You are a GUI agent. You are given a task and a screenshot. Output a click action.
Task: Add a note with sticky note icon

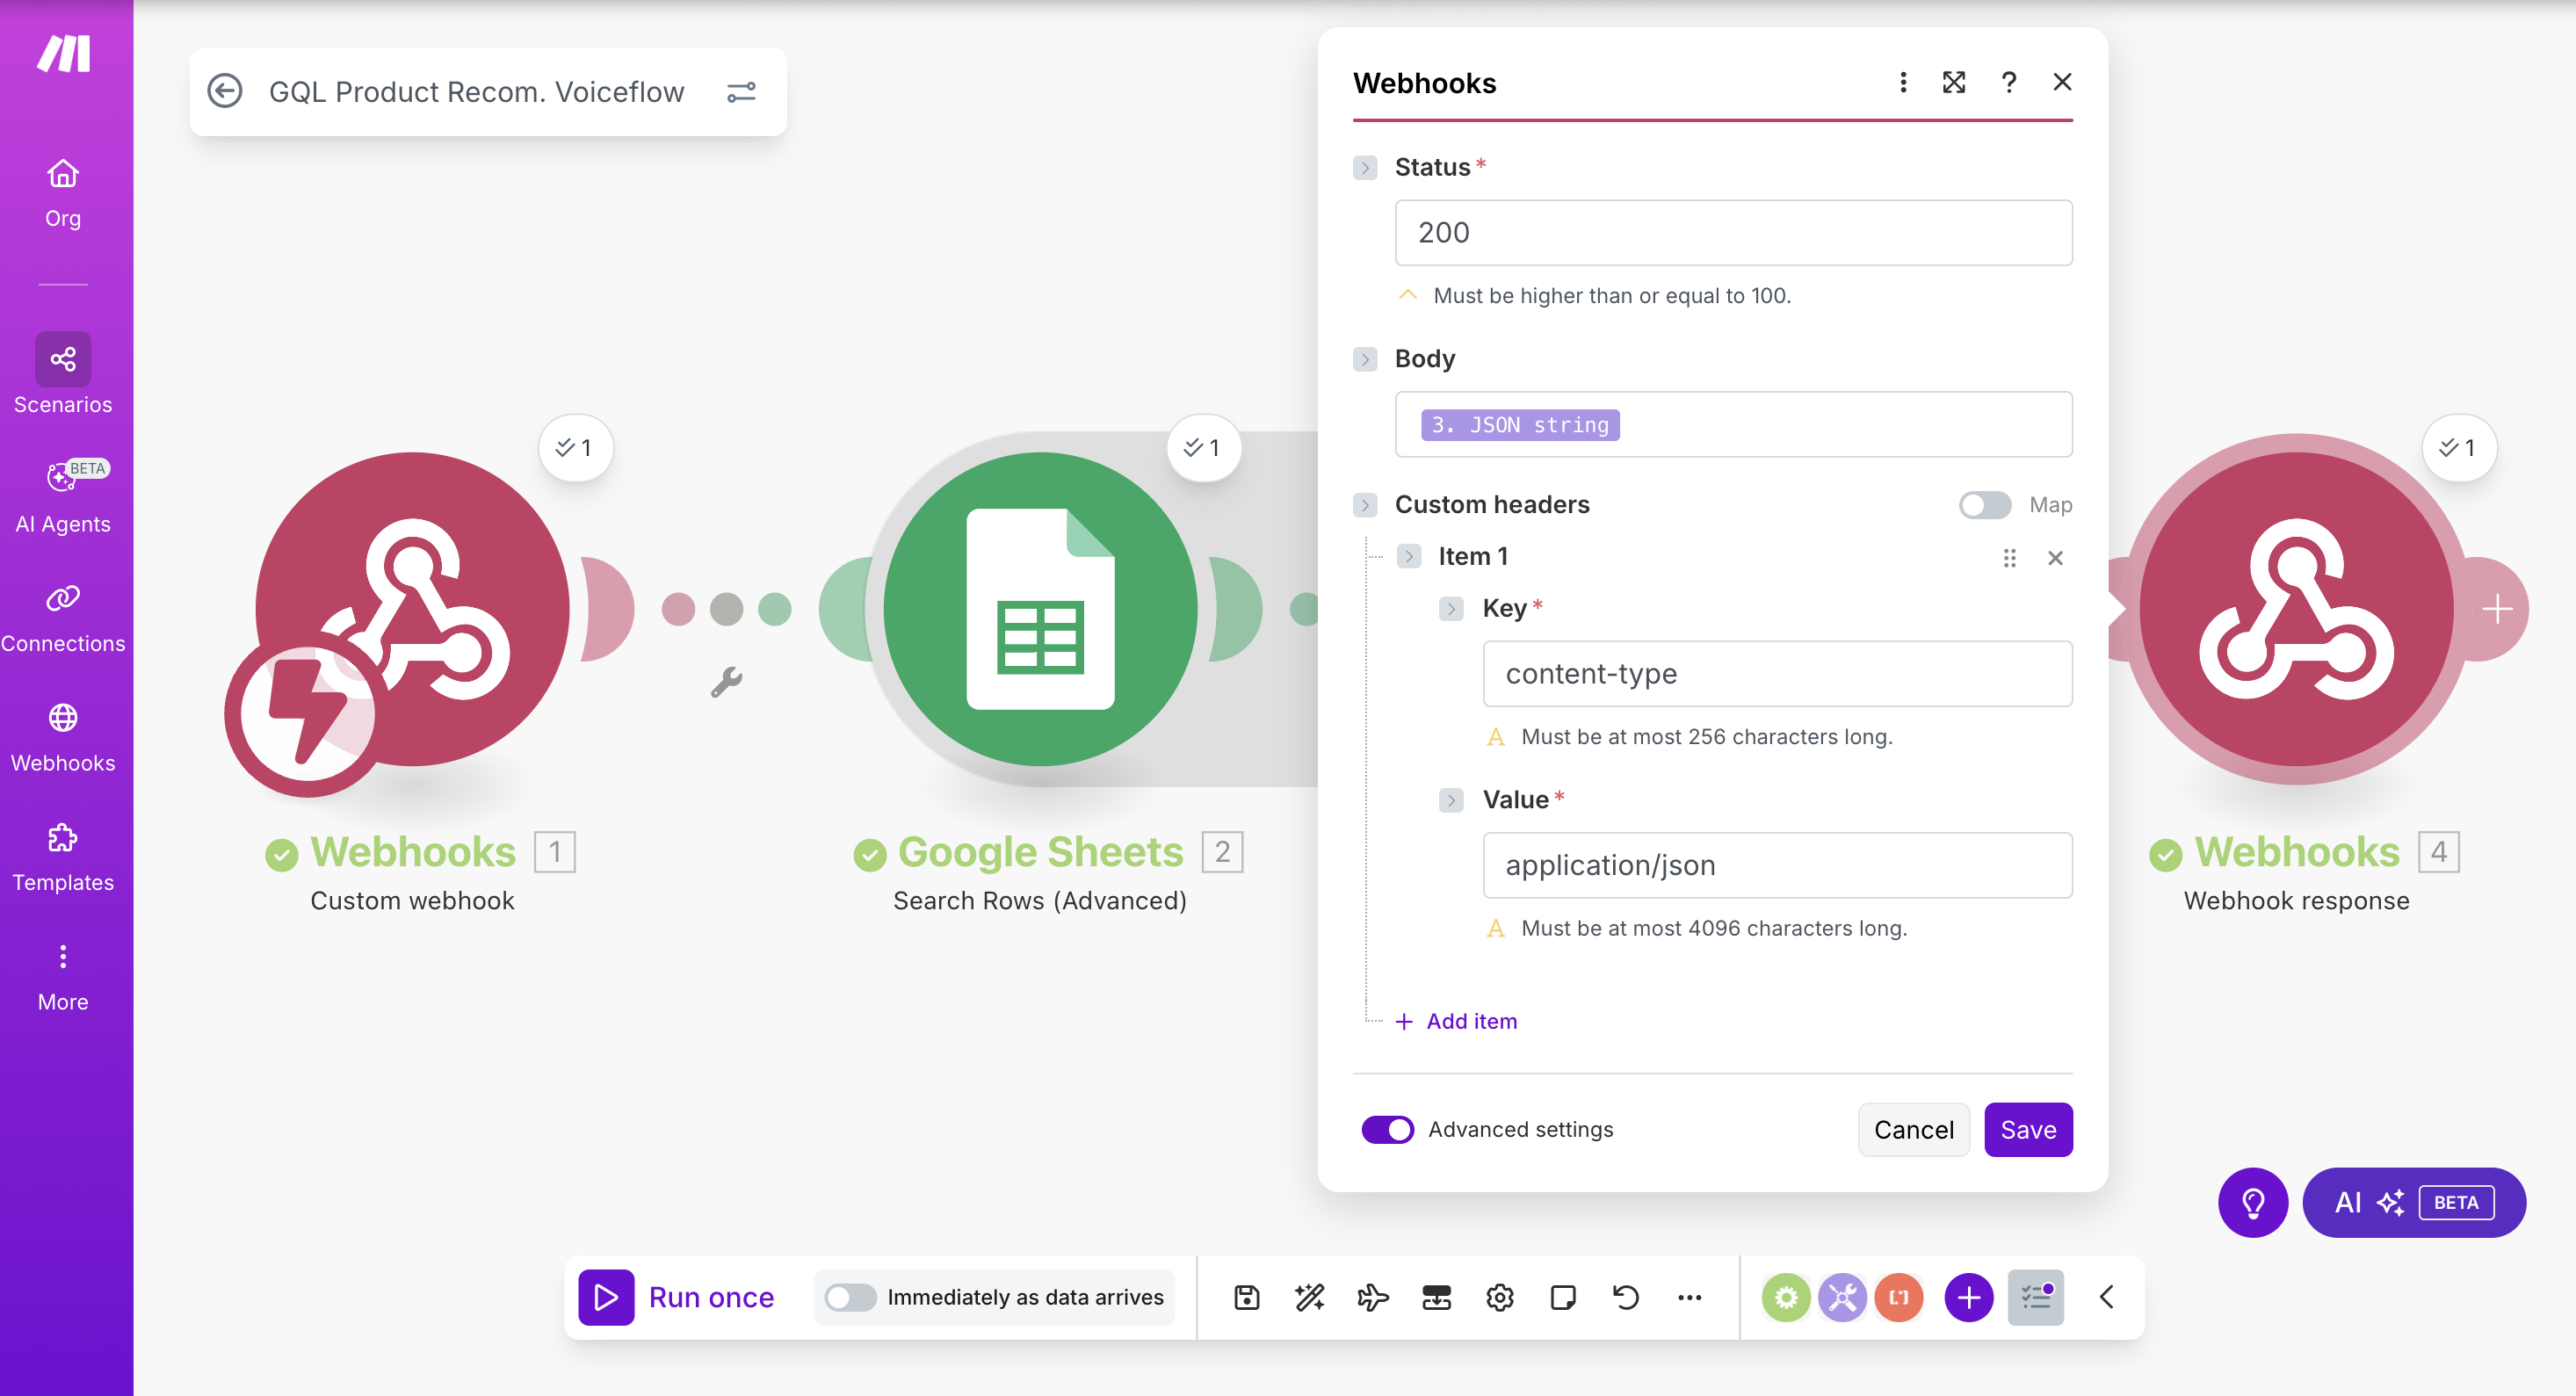[x=1562, y=1297]
